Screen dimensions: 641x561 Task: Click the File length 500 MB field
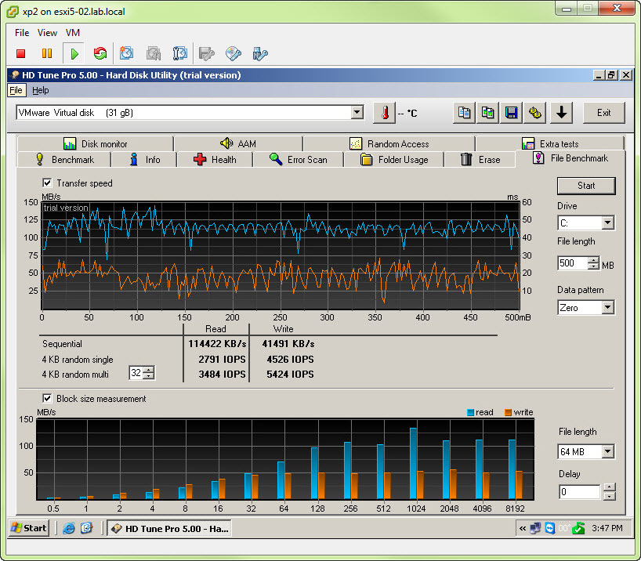point(572,264)
